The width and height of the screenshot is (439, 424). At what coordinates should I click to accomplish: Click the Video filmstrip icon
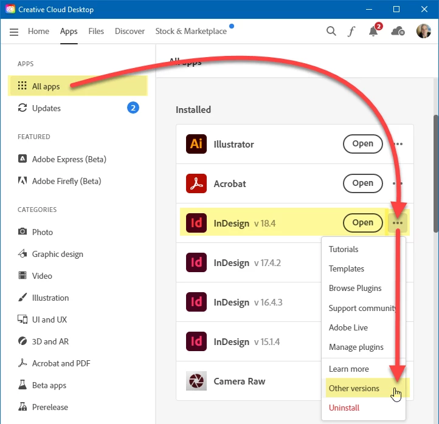coord(22,276)
